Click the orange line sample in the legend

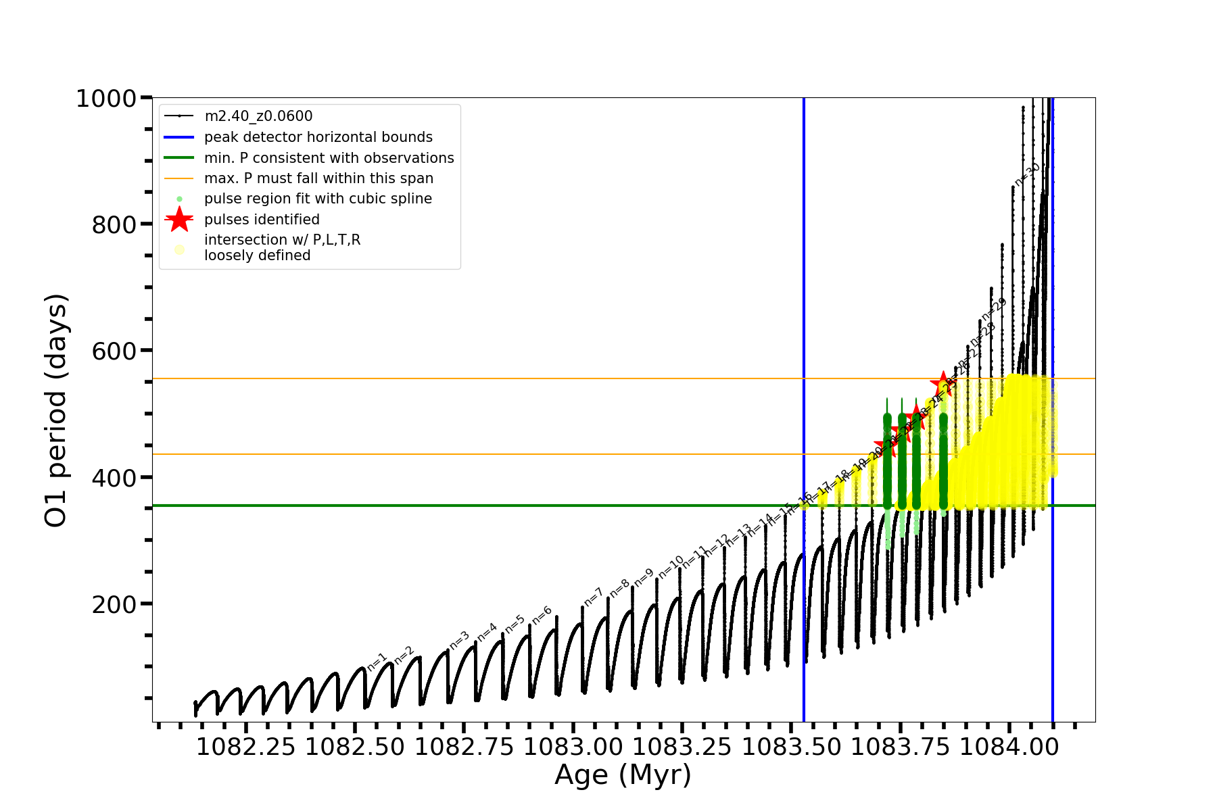coord(179,178)
